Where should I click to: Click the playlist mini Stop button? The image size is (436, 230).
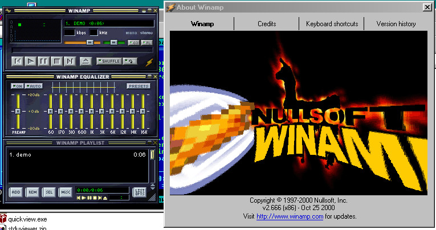[x=95, y=198]
